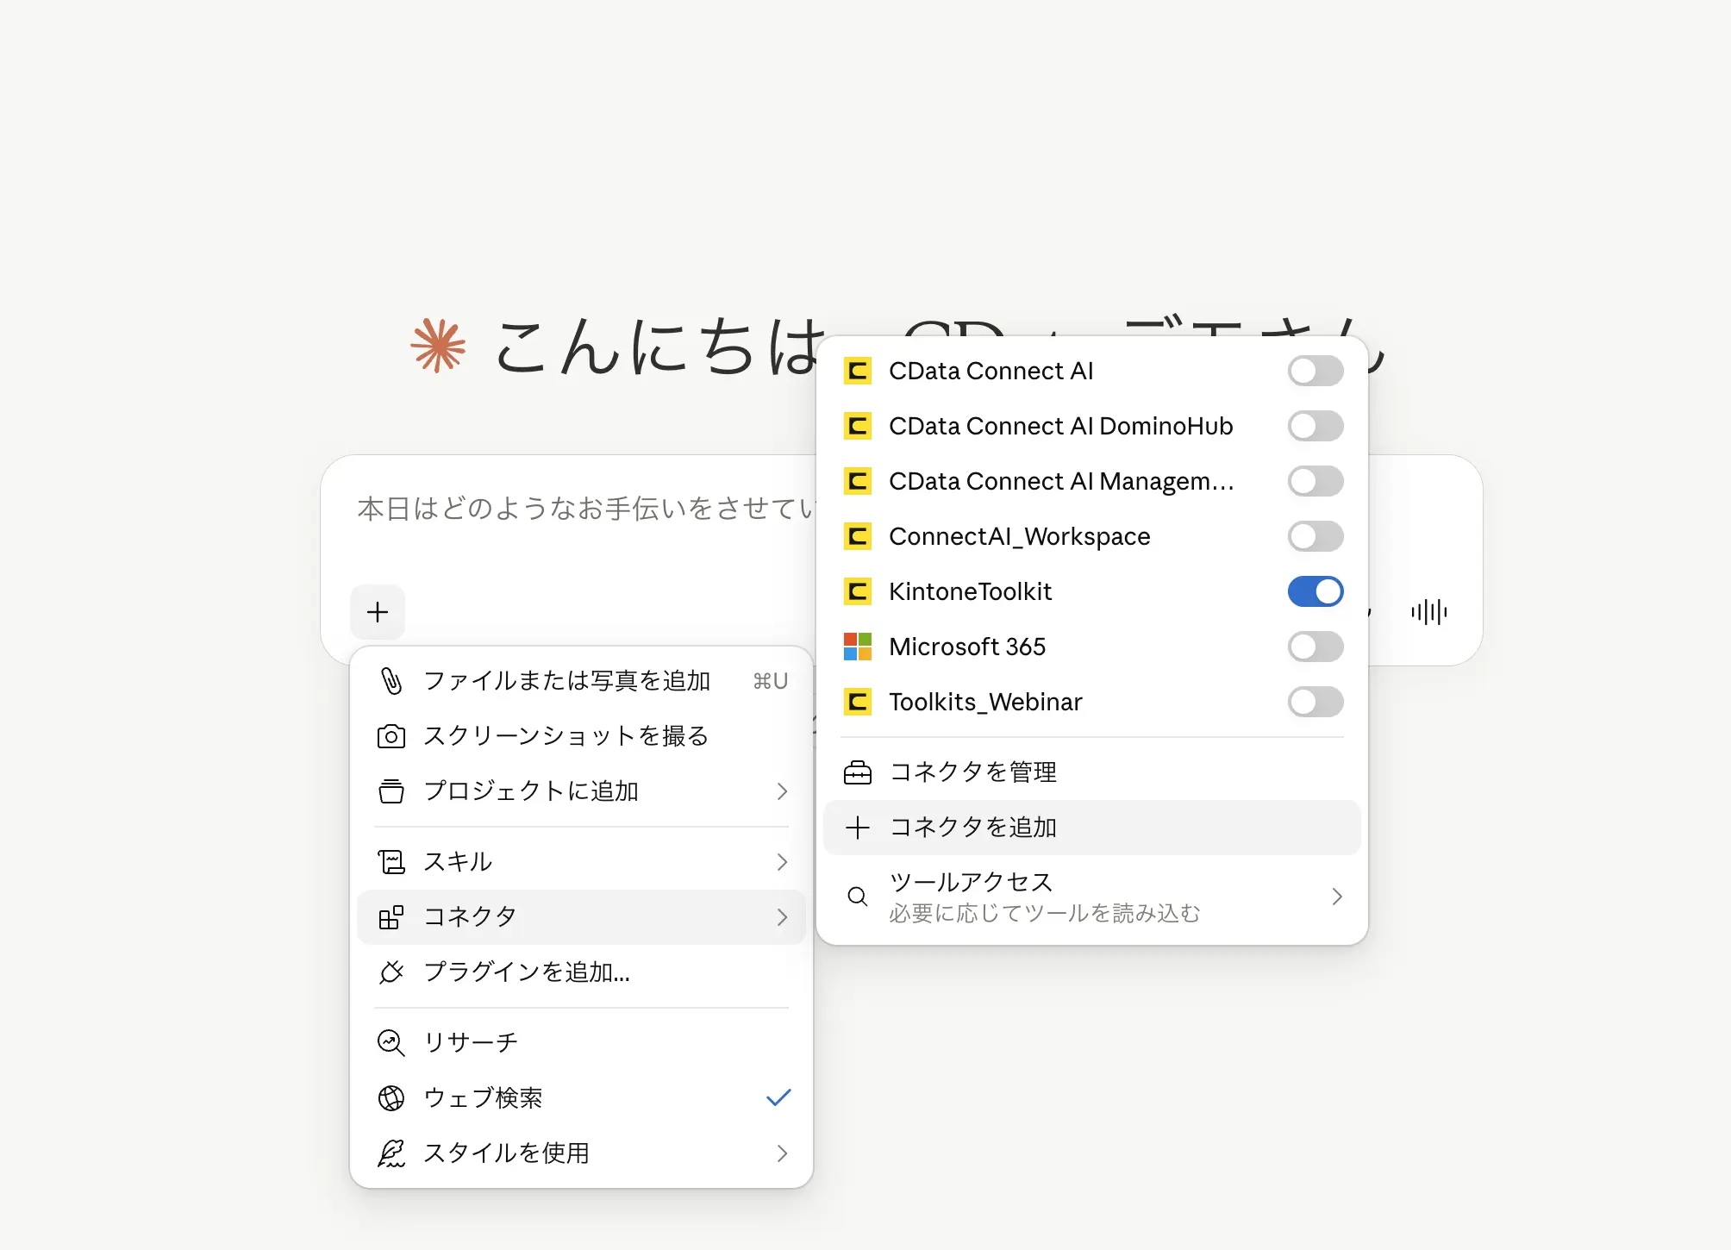This screenshot has width=1731, height=1250.
Task: Click the plus icon beside コネクタを追加
Action: [x=858, y=828]
